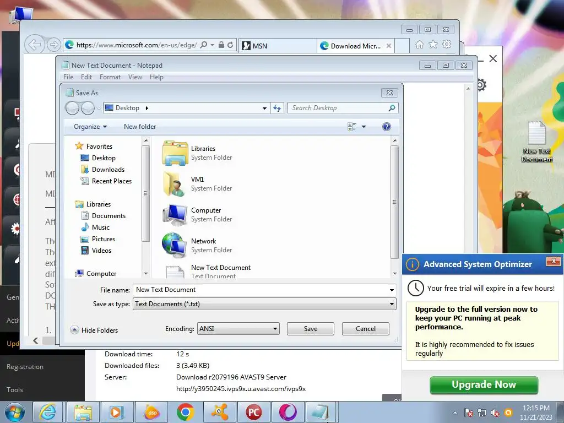The height and width of the screenshot is (423, 564).
Task: Click New folder in the dialog toolbar
Action: [x=140, y=127]
